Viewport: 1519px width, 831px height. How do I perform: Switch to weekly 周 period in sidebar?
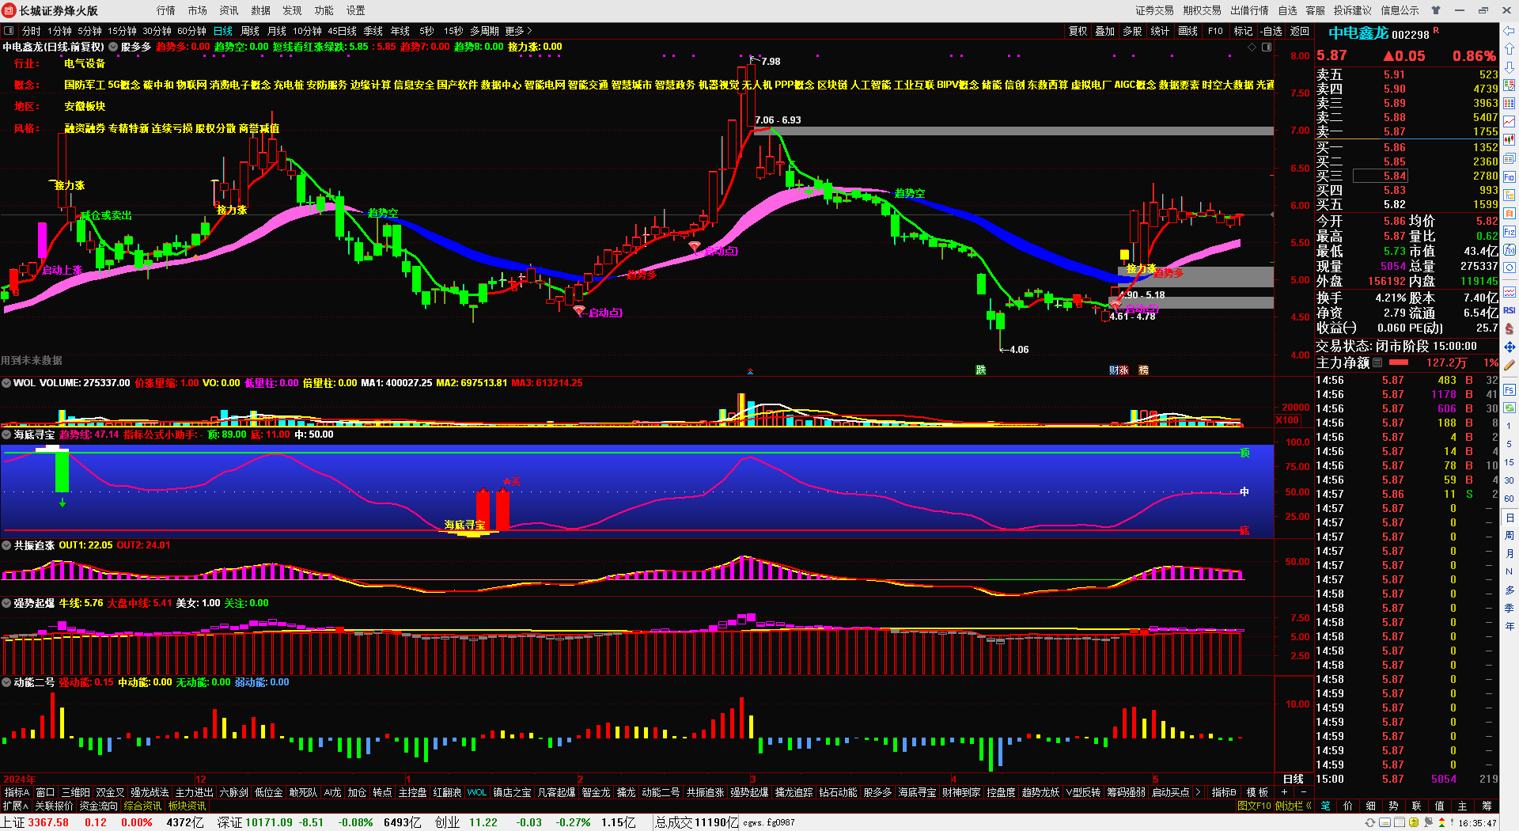click(x=1510, y=535)
